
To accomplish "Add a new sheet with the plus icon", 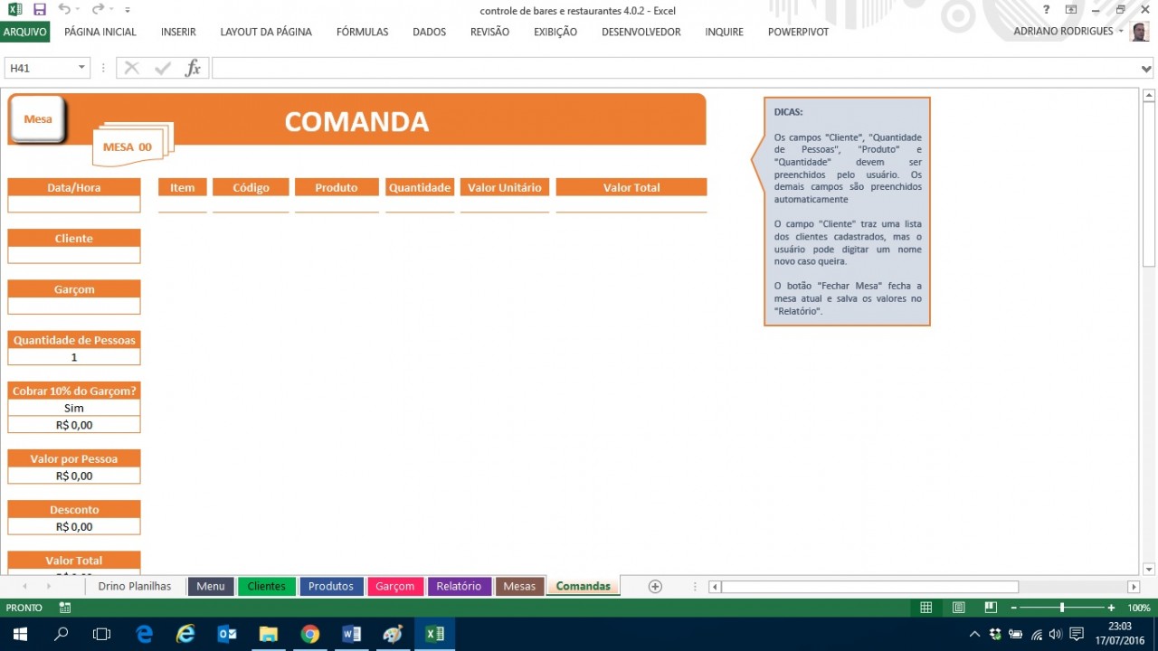I will pos(655,586).
